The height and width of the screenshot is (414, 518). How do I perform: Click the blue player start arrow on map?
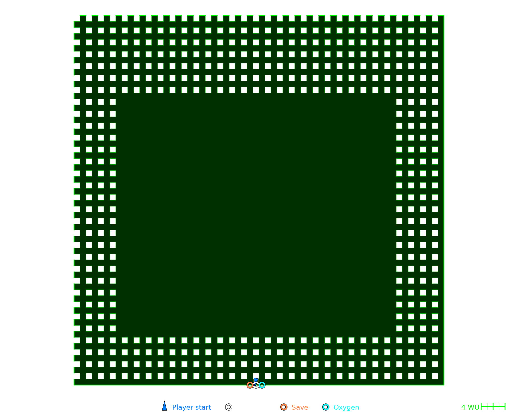256,380
